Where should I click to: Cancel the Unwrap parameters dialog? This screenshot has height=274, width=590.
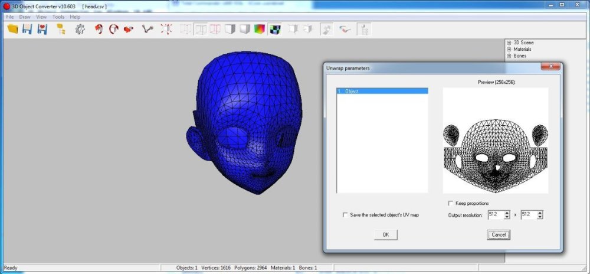click(x=498, y=235)
